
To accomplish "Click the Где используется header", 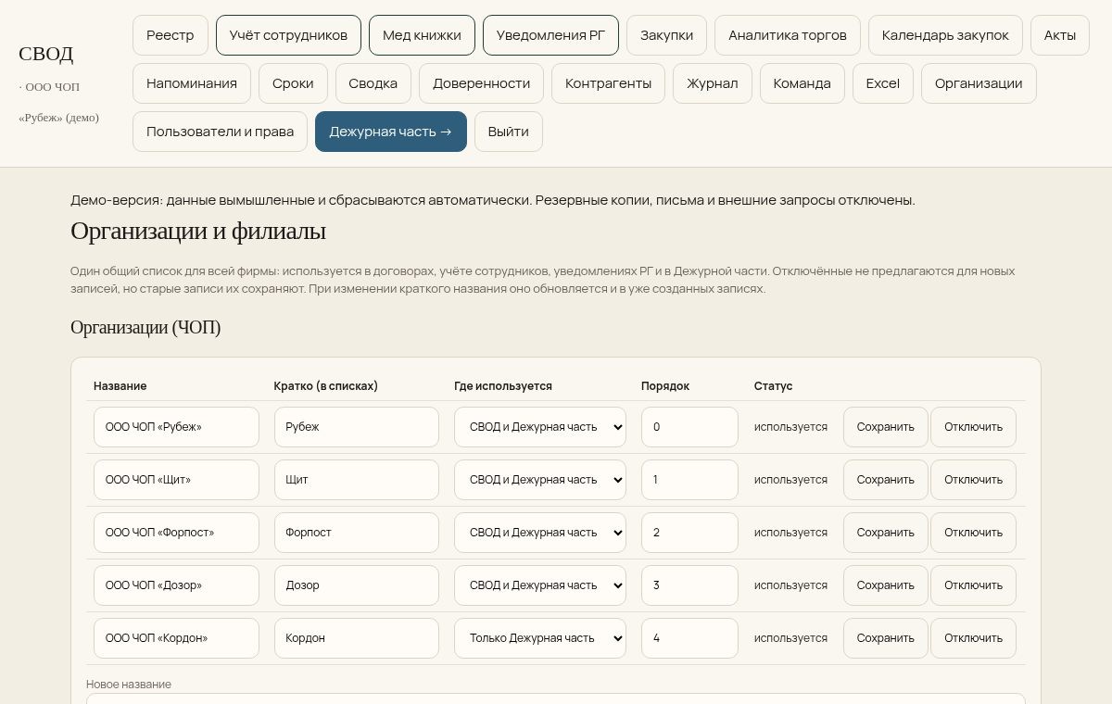I will (503, 386).
